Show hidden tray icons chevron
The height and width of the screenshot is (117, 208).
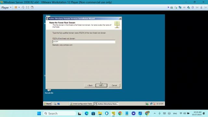(x=155, y=113)
